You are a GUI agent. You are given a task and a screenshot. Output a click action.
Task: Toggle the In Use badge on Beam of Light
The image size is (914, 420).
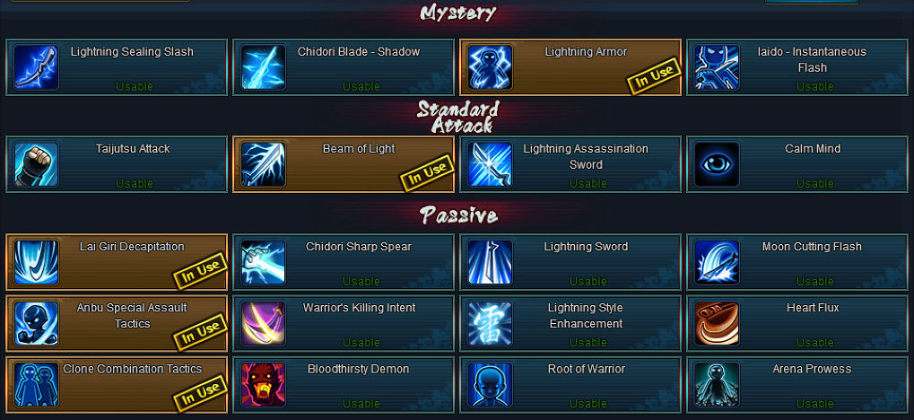[x=427, y=172]
